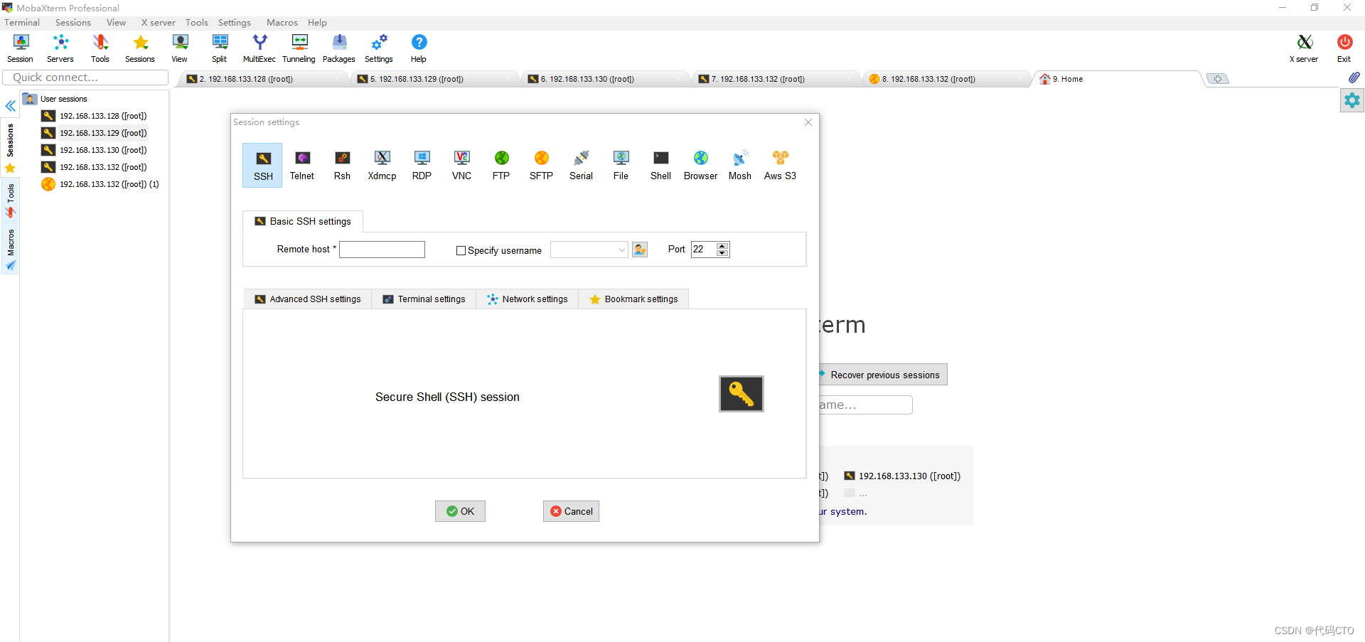Image resolution: width=1365 pixels, height=642 pixels.
Task: Switch to the 9. Home tab
Action: click(1116, 79)
